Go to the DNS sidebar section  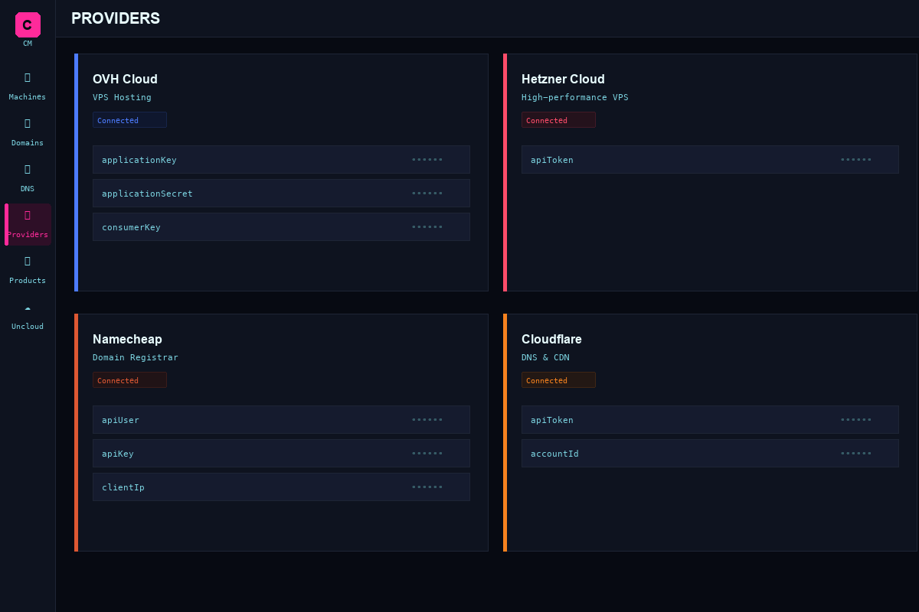click(x=28, y=178)
